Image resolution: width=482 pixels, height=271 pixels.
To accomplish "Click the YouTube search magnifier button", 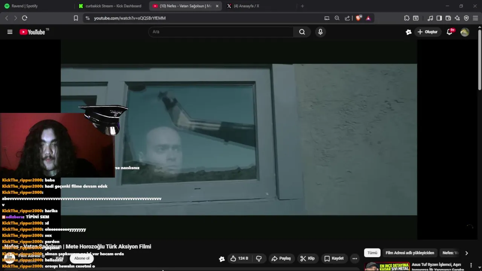I will [302, 32].
